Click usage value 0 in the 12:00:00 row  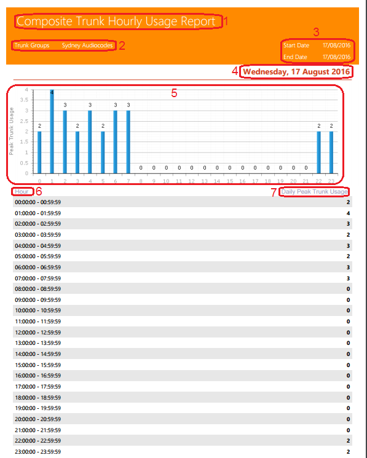tap(348, 333)
